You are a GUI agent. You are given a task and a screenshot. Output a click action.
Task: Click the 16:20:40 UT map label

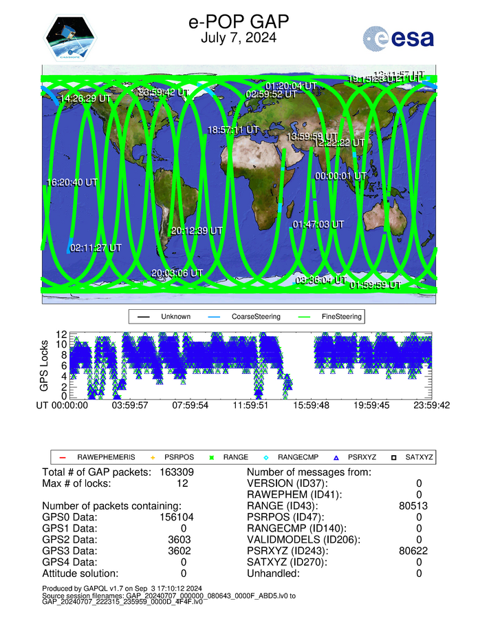point(72,182)
